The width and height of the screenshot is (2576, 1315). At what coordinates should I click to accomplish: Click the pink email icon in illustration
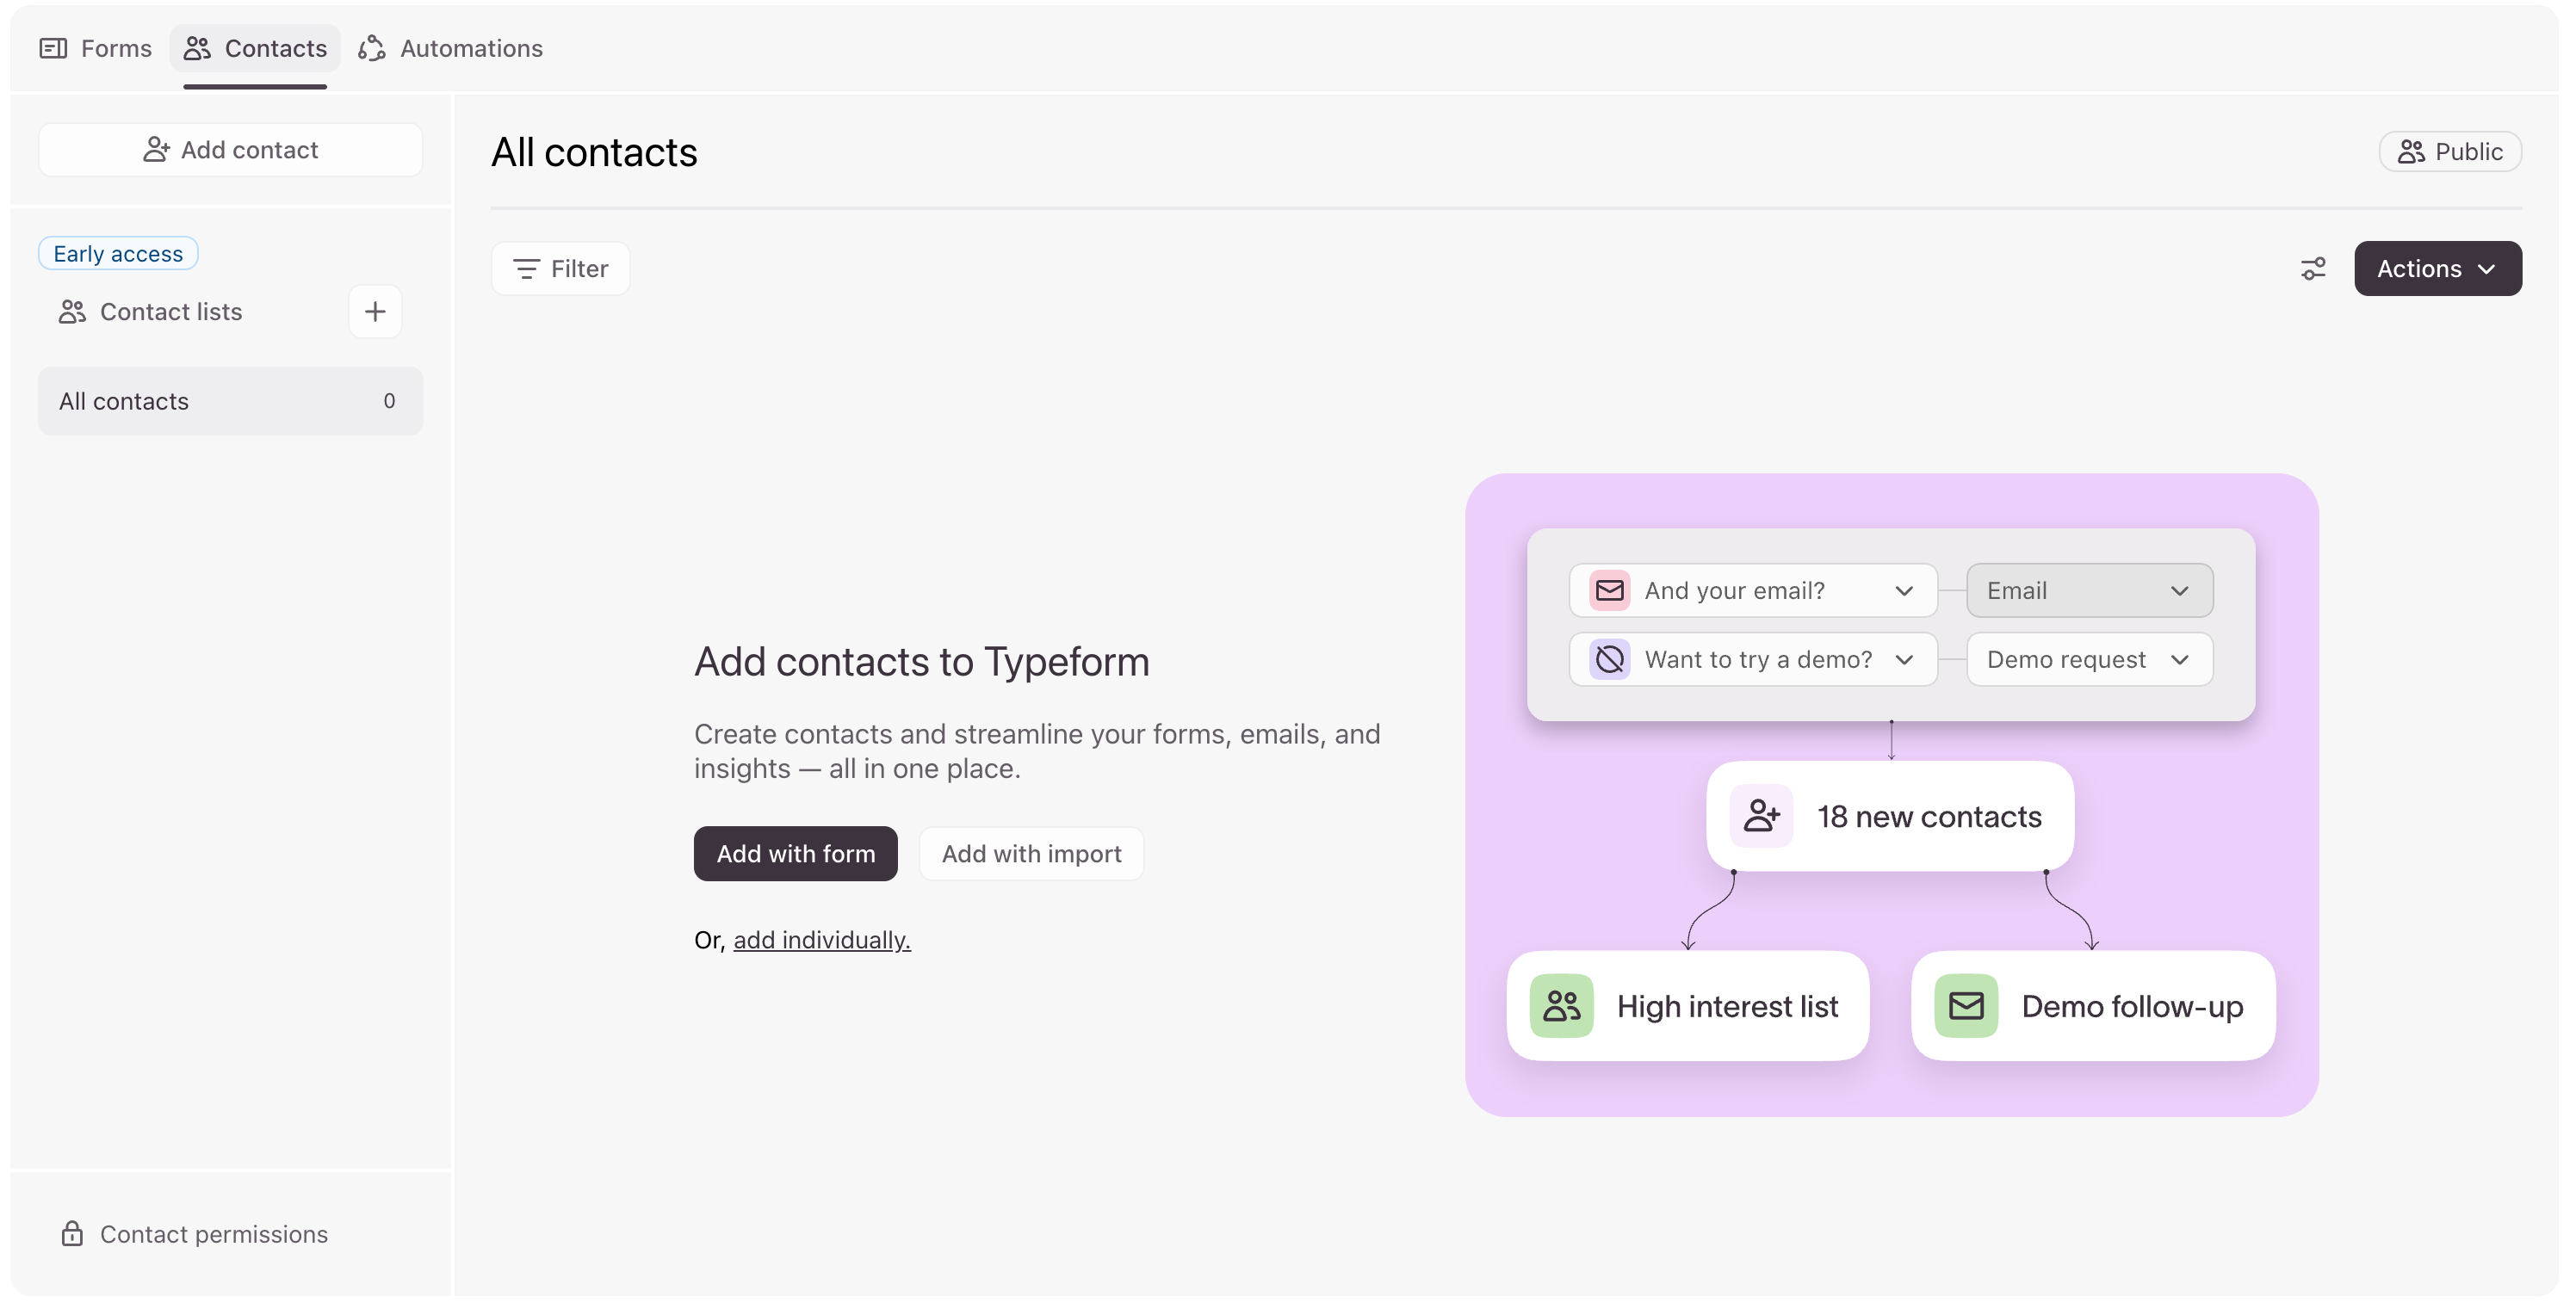1610,590
